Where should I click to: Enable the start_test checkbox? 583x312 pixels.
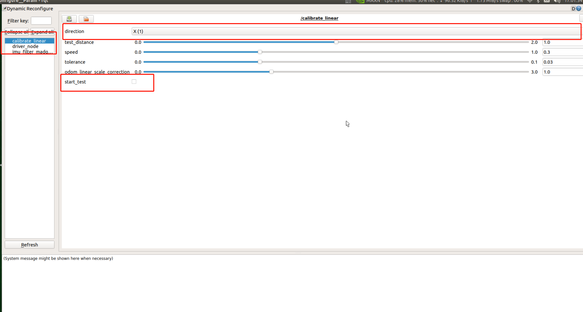click(x=134, y=82)
